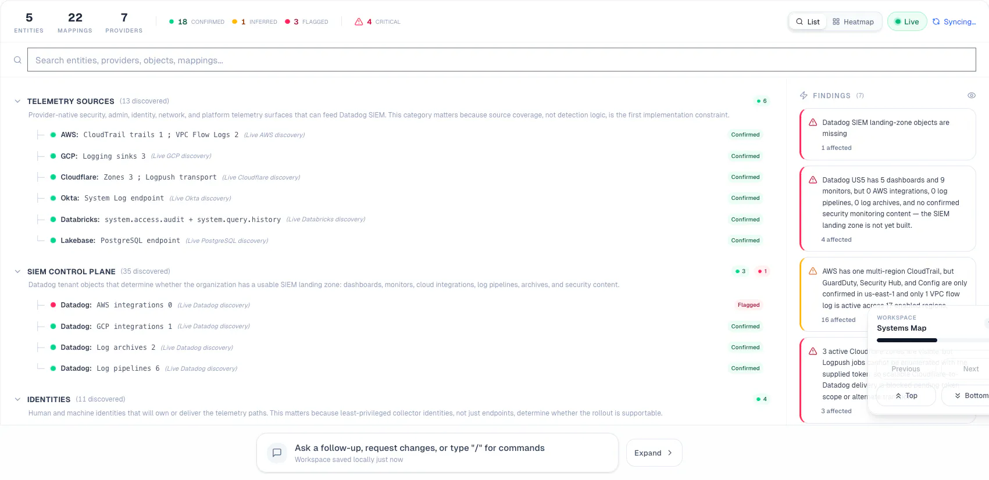The width and height of the screenshot is (989, 480).
Task: Open the Lakebase PostgreSQL endpoint row
Action: click(x=400, y=241)
